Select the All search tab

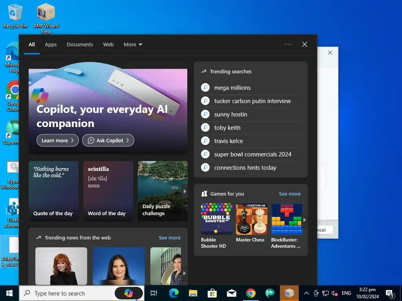[x=31, y=45]
